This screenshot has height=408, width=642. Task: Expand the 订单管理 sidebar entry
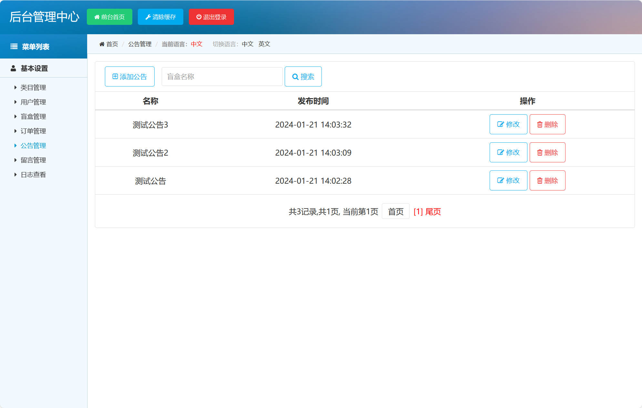(x=33, y=131)
